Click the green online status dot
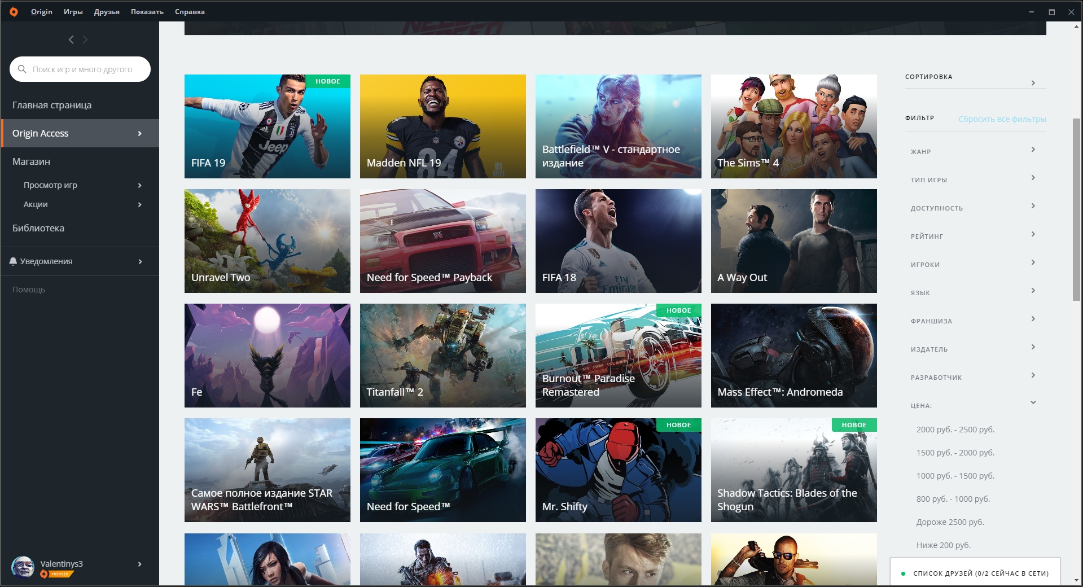Image resolution: width=1083 pixels, height=587 pixels. pos(903,573)
